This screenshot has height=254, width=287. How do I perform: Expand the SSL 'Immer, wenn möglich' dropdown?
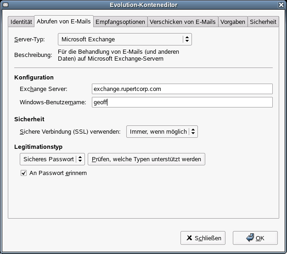point(162,132)
